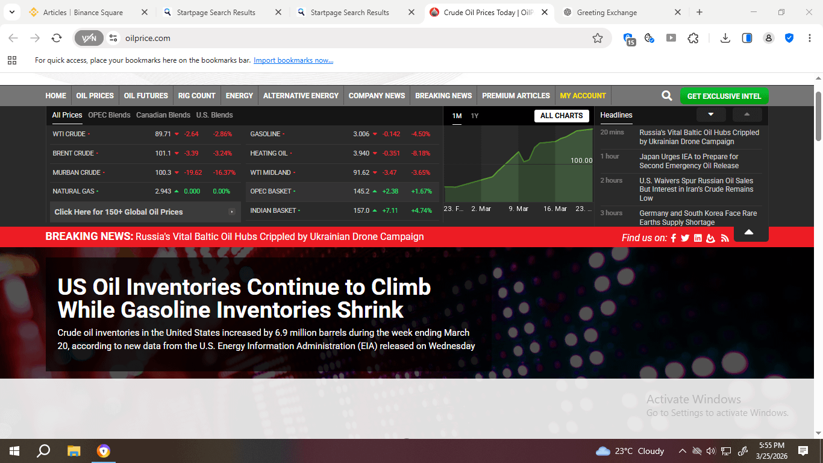
Task: Open the ALTERNATIVE ENERGY menu
Action: pos(301,96)
